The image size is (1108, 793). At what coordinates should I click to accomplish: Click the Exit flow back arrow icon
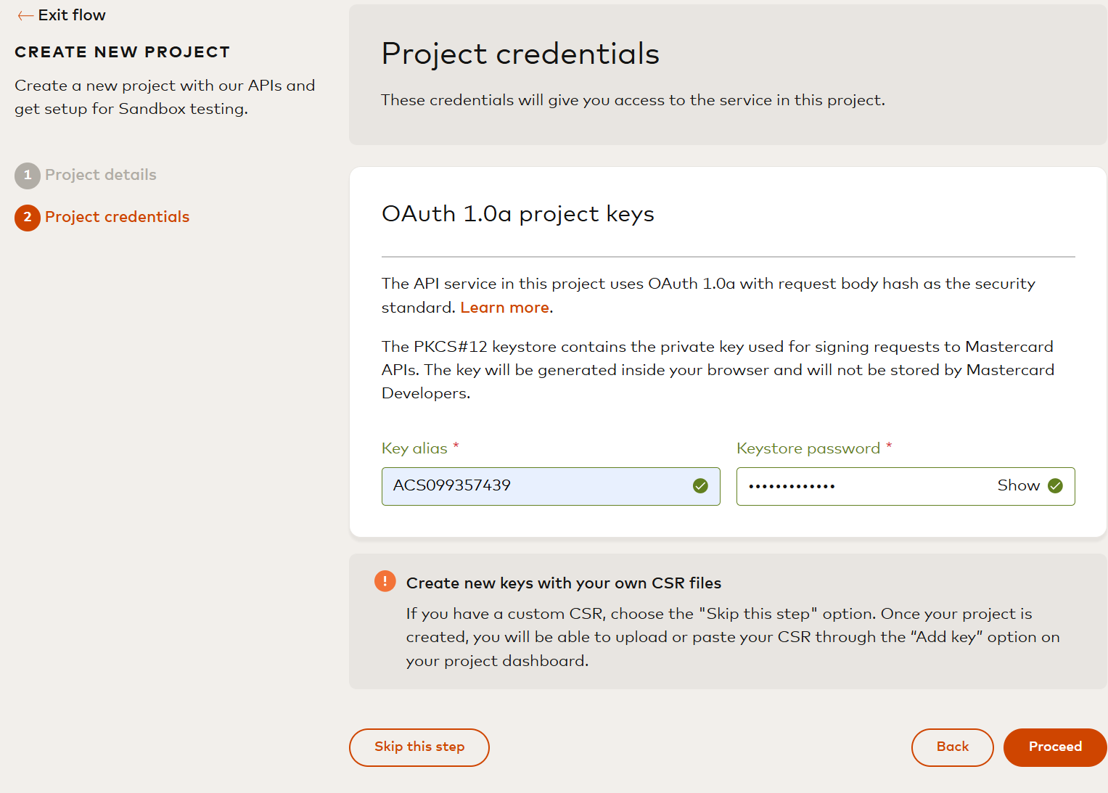(25, 15)
